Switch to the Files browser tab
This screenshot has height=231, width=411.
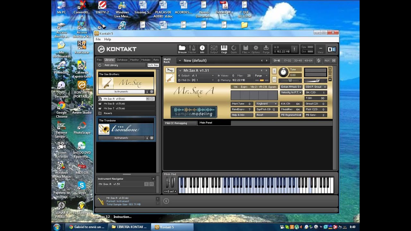point(100,60)
